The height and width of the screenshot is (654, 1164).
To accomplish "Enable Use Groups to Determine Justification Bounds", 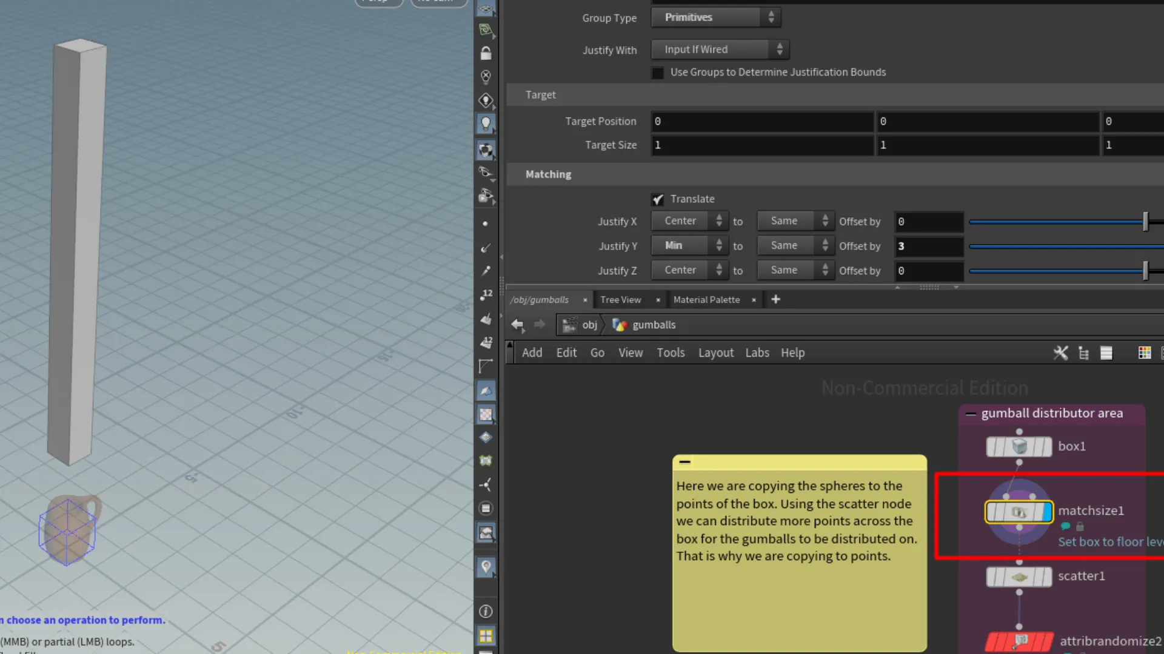I will 658,72.
